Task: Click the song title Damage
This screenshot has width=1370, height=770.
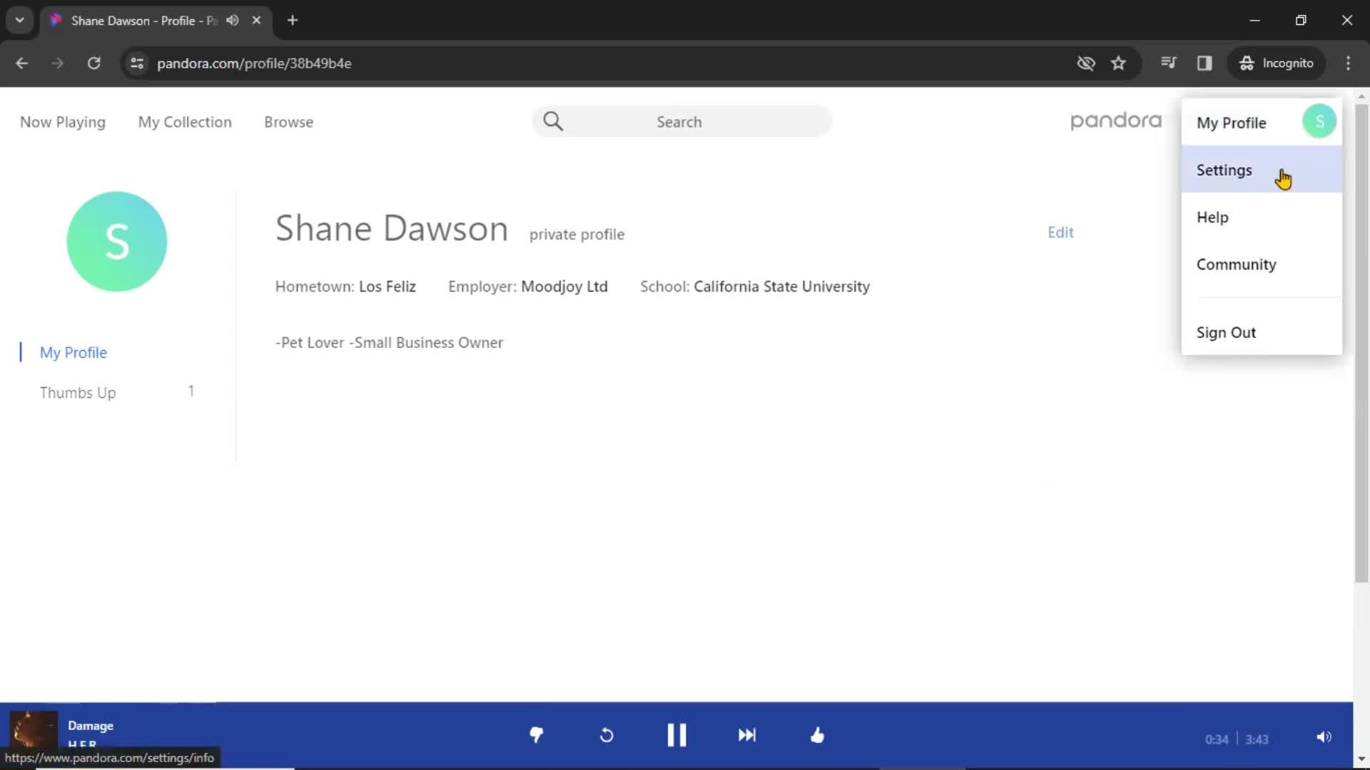Action: coord(91,725)
